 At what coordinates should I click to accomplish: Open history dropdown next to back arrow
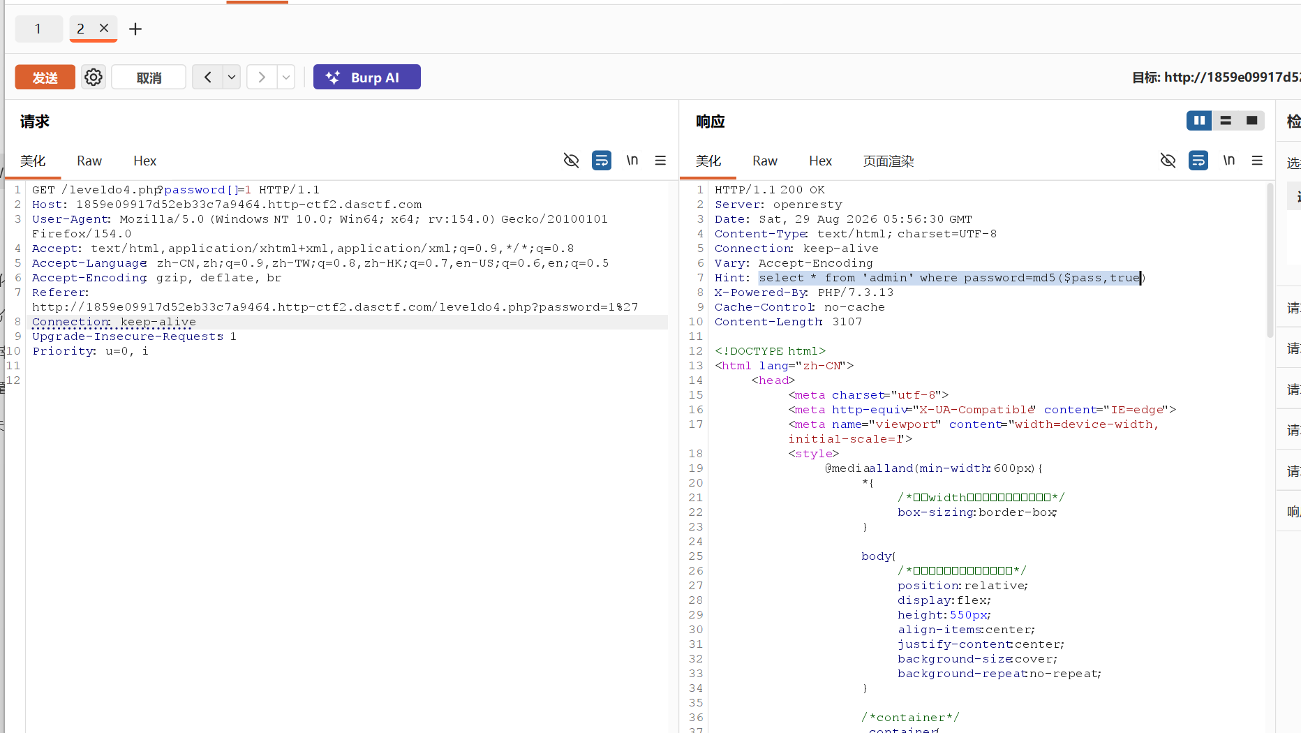pos(232,77)
